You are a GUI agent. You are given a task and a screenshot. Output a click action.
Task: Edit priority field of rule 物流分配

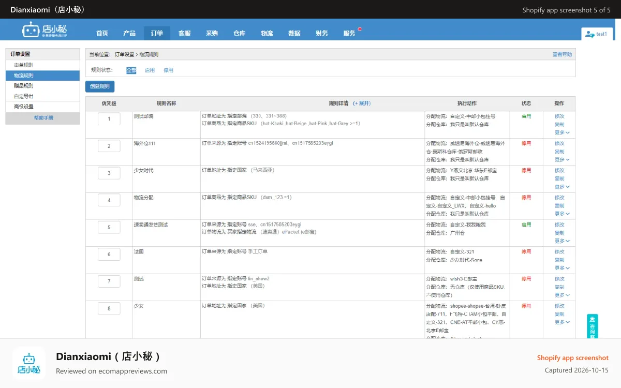click(109, 200)
